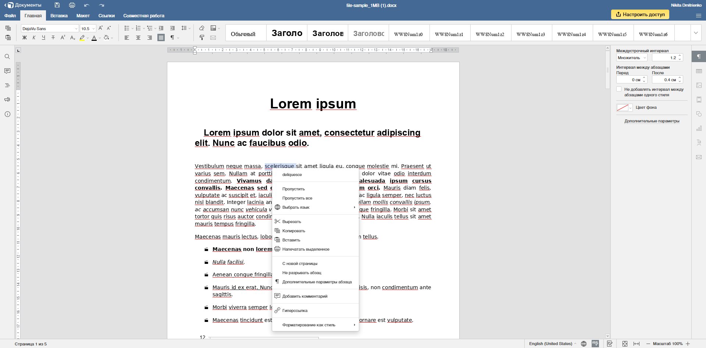The height and width of the screenshot is (348, 706).
Task: Increase font size with the A up icon
Action: (101, 28)
